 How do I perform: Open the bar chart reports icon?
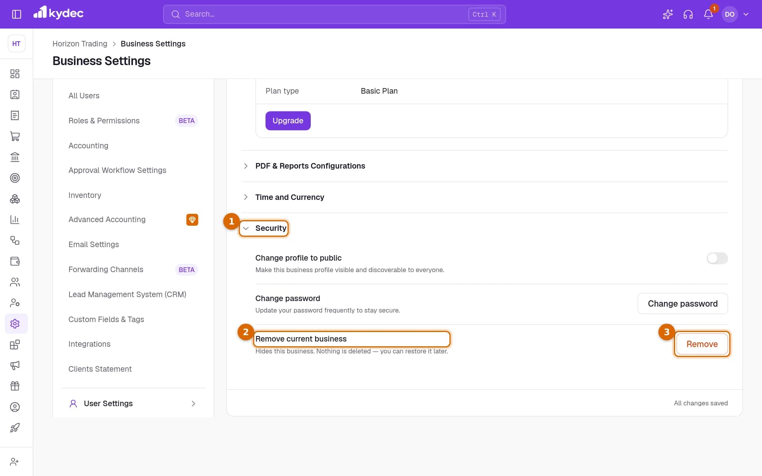point(15,219)
